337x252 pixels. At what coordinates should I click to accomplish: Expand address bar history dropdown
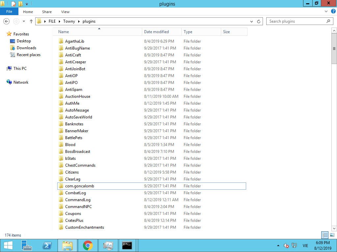click(251, 21)
